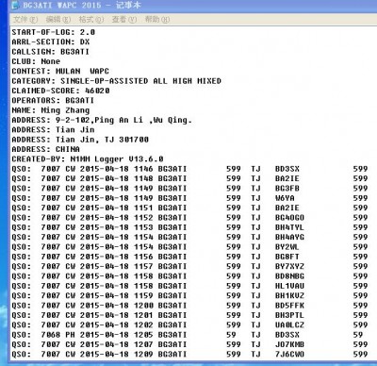The image size is (377, 366).
Task: Click frequency 7068 in the PH QSO row
Action: pyautogui.click(x=51, y=335)
